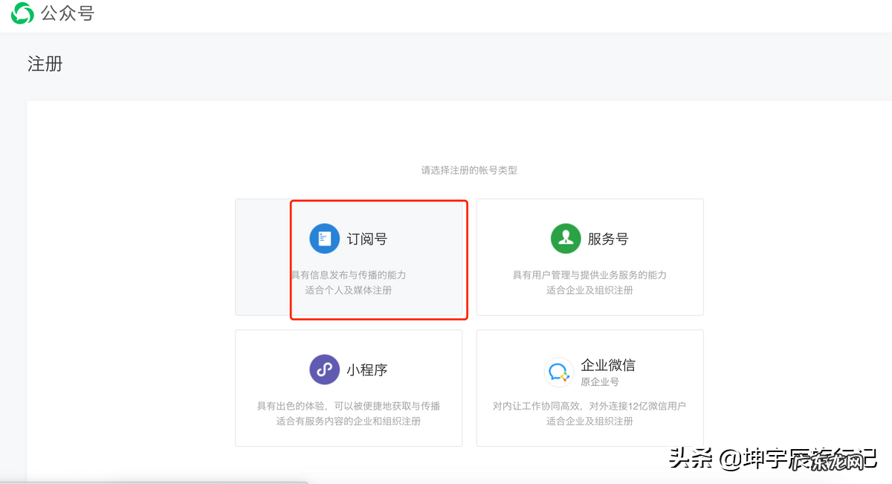This screenshot has height=484, width=892.
Task: Click the horizontal scrollbar at bottom left
Action: (x=156, y=481)
